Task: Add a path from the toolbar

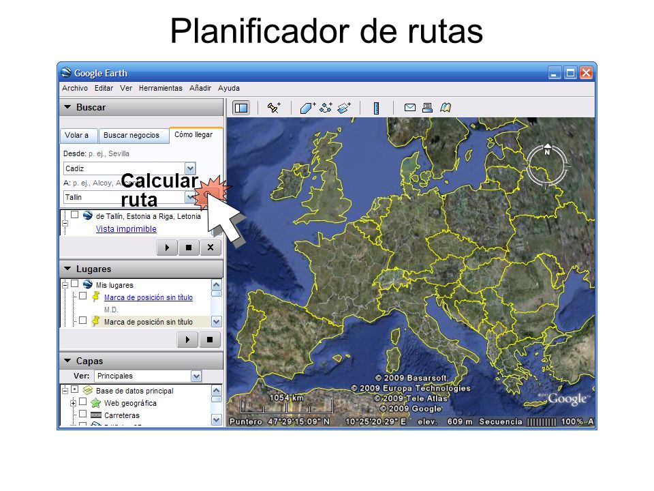Action: pos(326,108)
